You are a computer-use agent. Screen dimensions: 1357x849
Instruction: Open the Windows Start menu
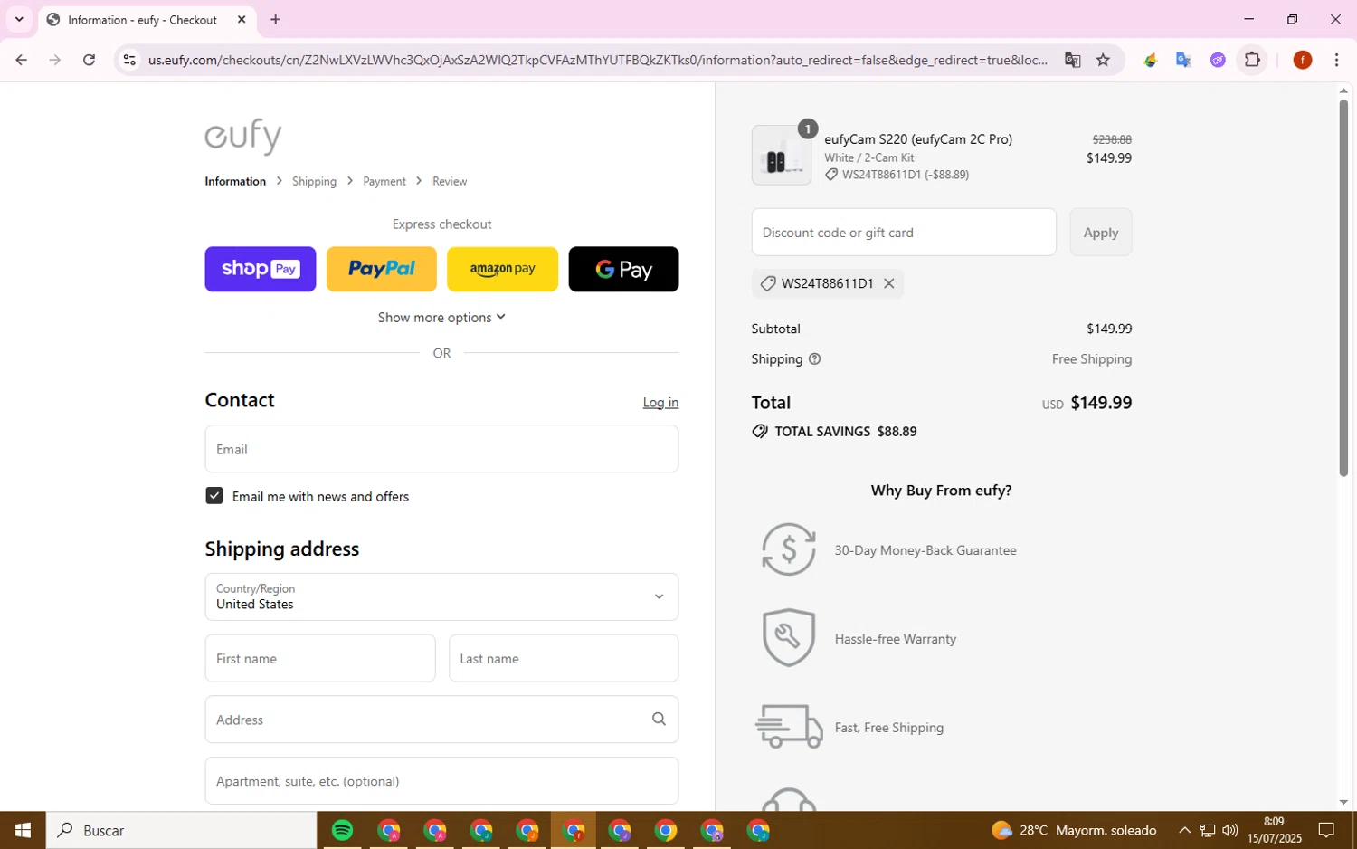click(x=23, y=830)
